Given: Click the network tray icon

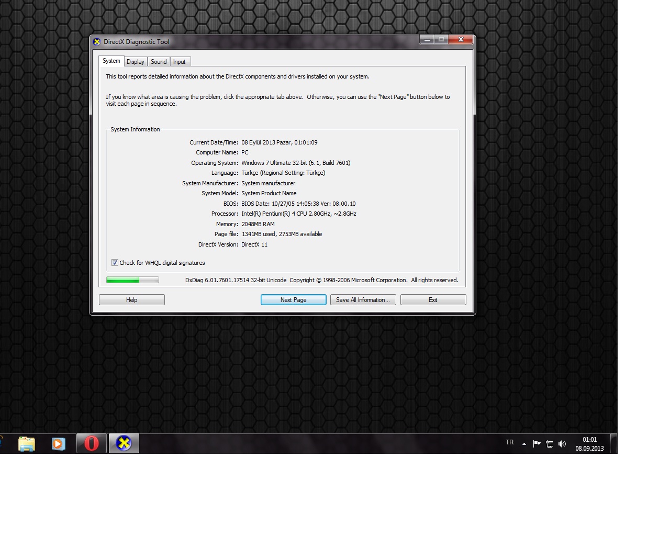Looking at the screenshot, I should click(549, 444).
